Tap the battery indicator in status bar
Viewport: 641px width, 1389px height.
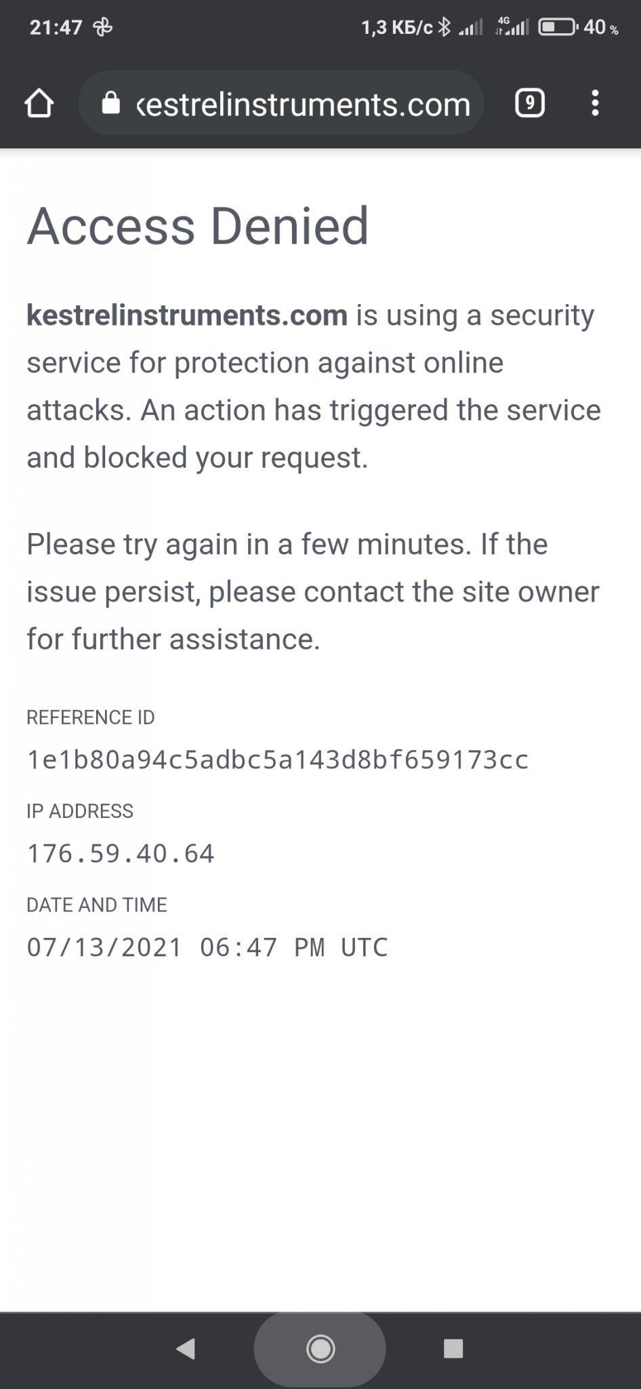click(x=557, y=27)
